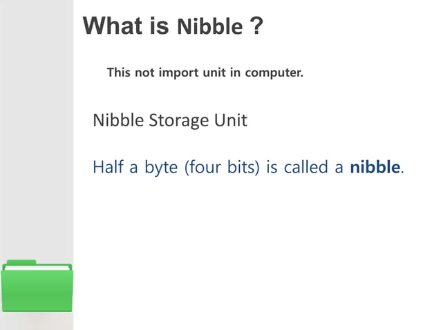Image resolution: width=441 pixels, height=330 pixels.
Task: Click the word "called" in the blue sentence
Action: click(306, 167)
